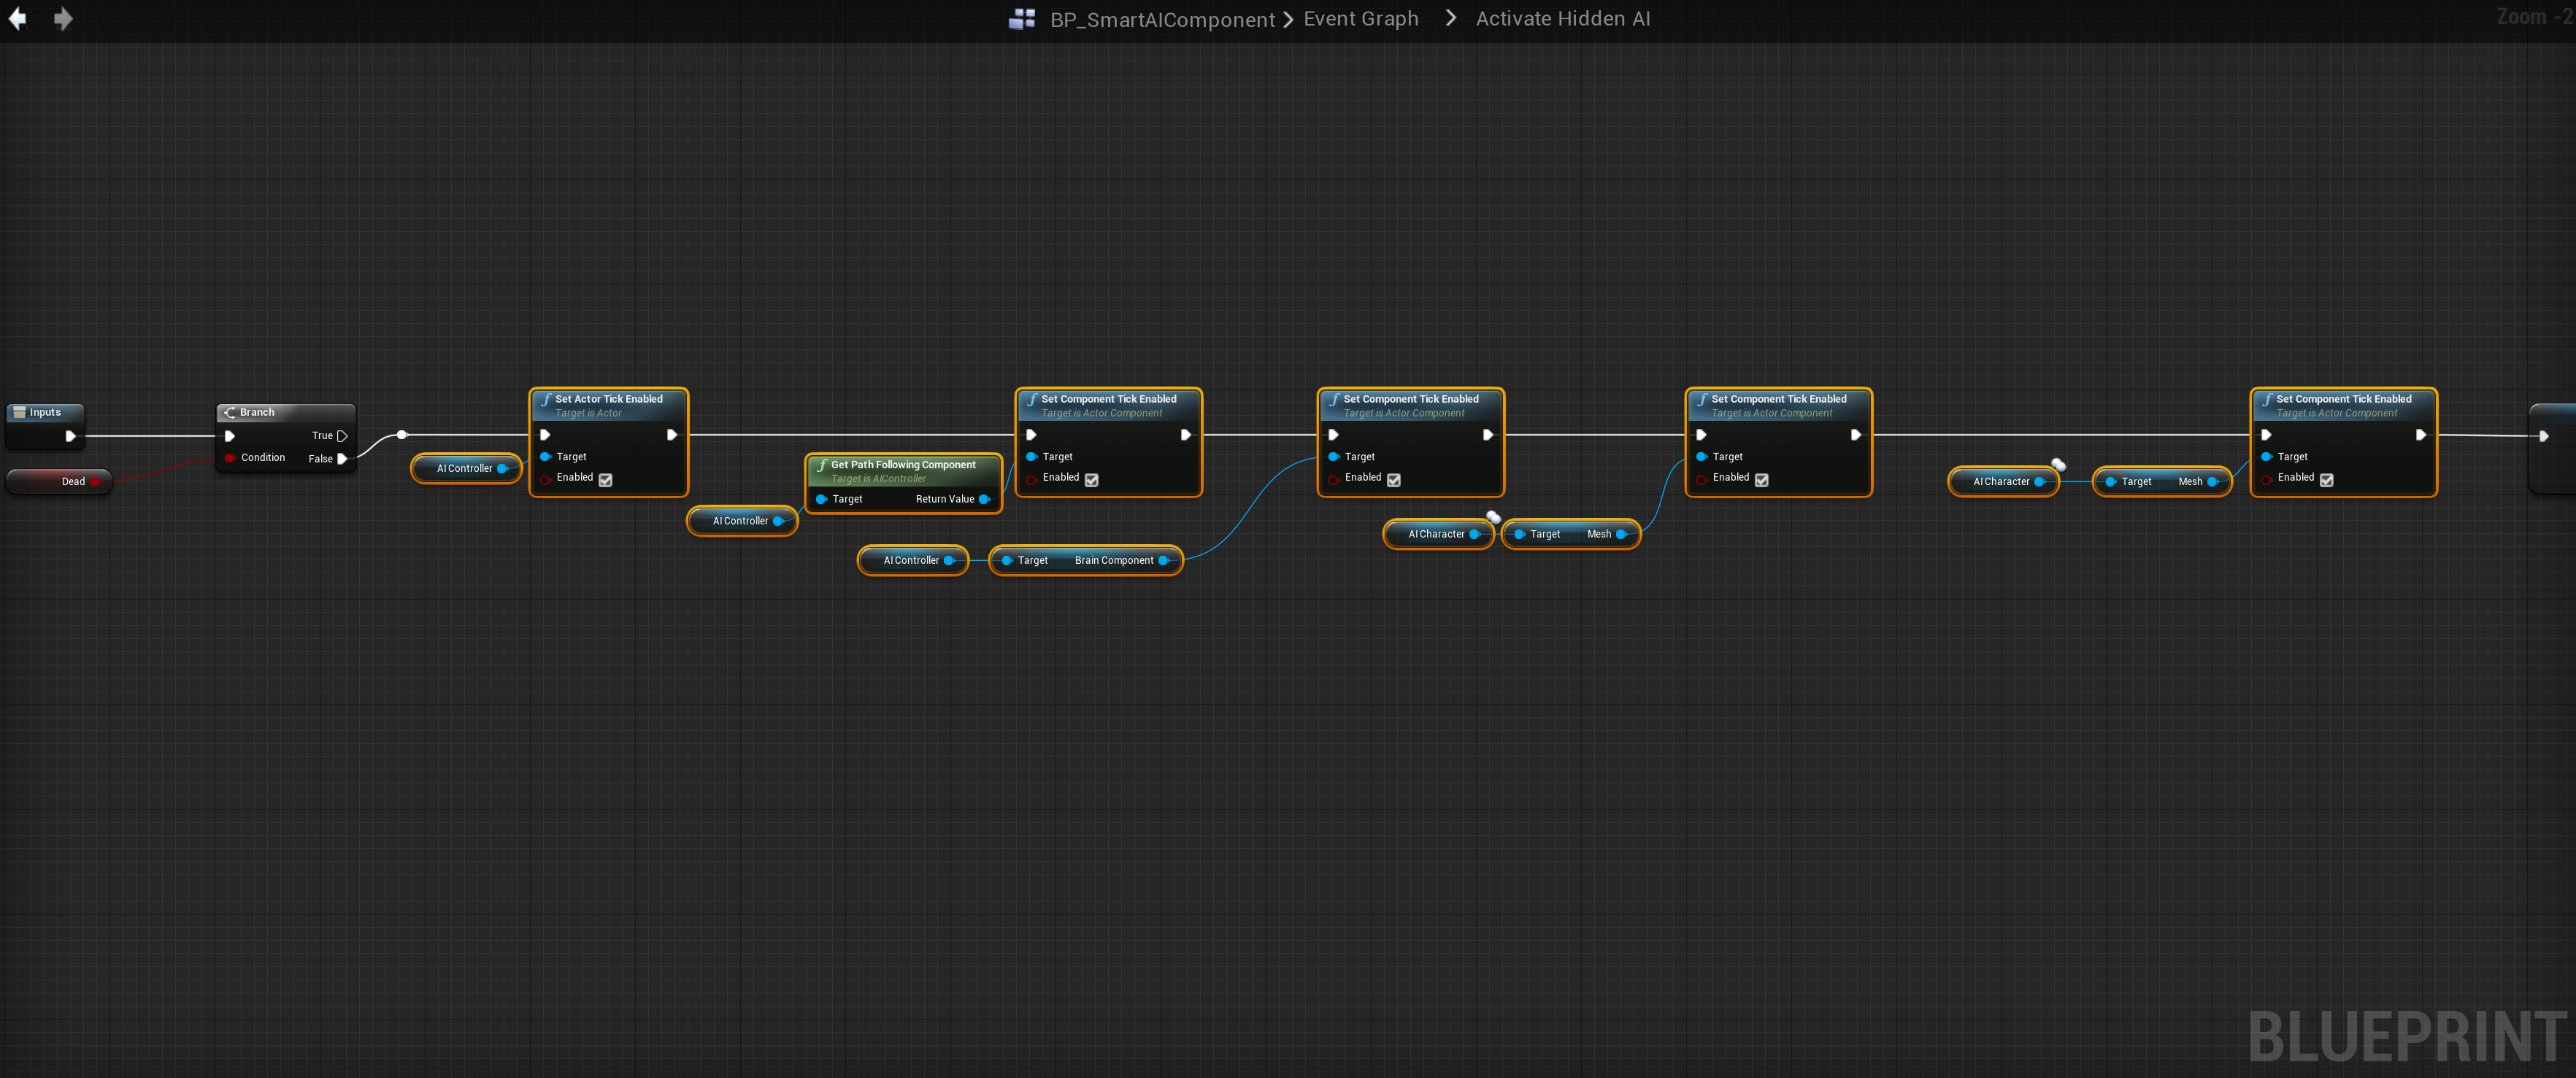The height and width of the screenshot is (1078, 2576).
Task: Open BP_SmartAIComponent breadcrumb
Action: tap(1162, 20)
